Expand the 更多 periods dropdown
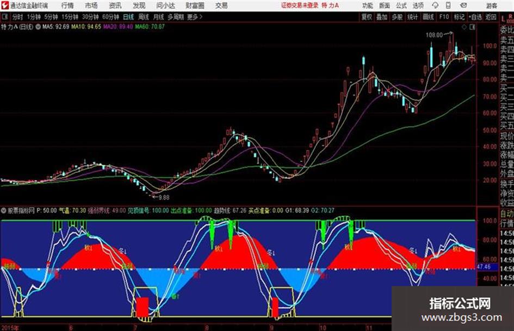Image resolution: width=514 pixels, height=331 pixels. coord(195,17)
